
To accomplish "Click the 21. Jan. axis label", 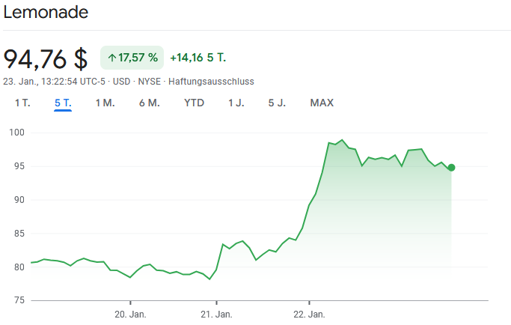I will [x=216, y=315].
